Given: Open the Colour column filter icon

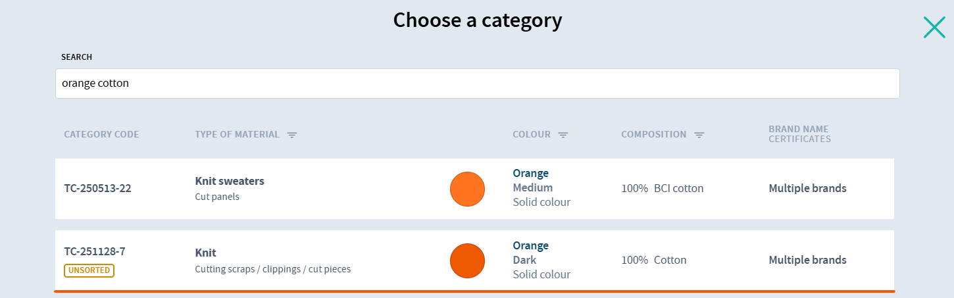Looking at the screenshot, I should point(563,135).
